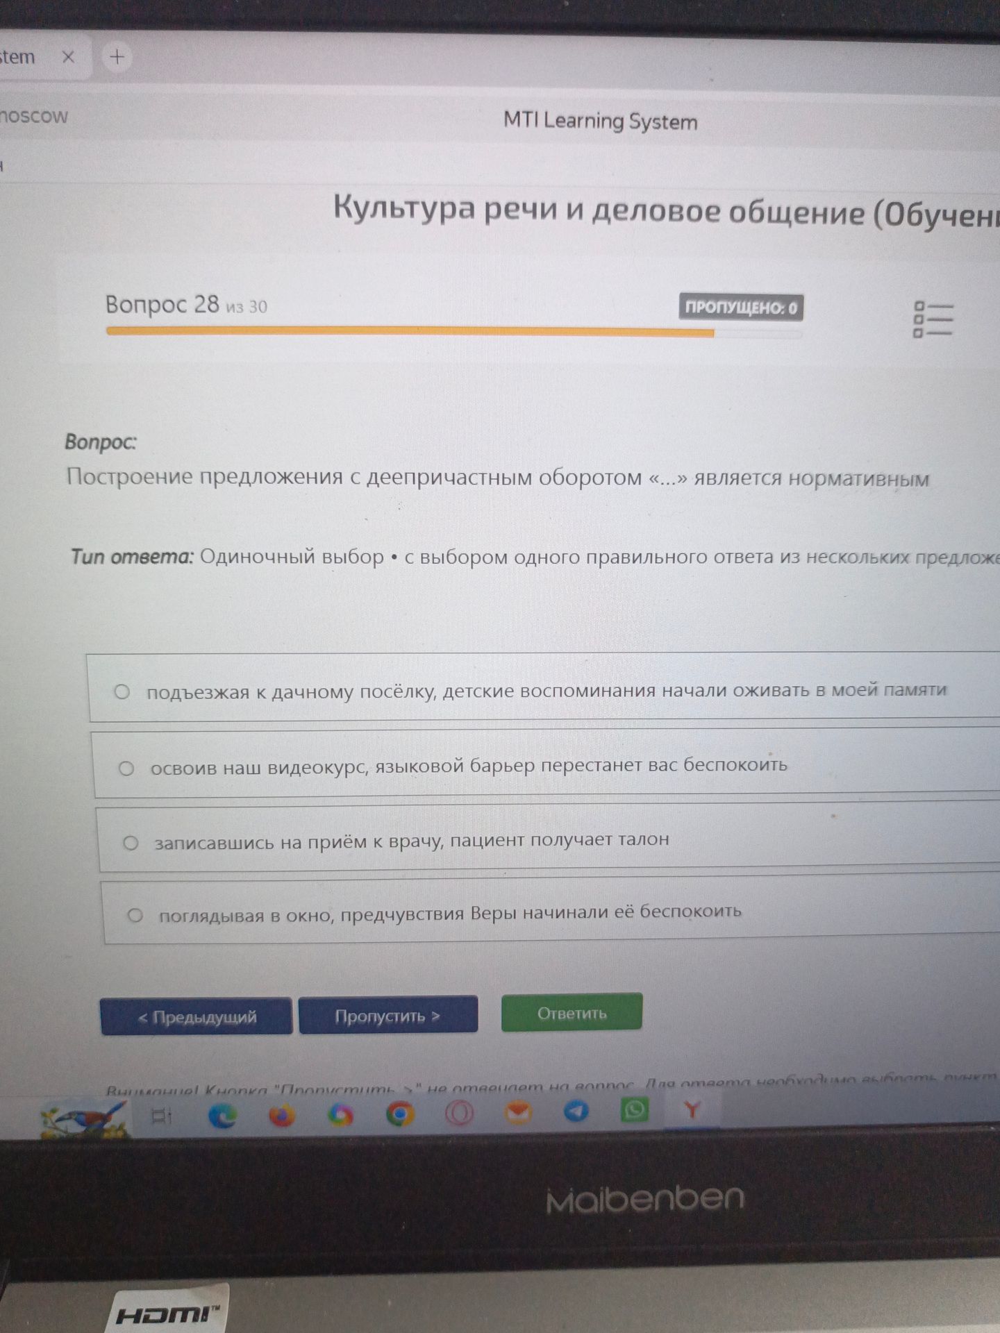Image resolution: width=1000 pixels, height=1333 pixels.
Task: Submit with the green Ответить button
Action: tap(572, 1013)
